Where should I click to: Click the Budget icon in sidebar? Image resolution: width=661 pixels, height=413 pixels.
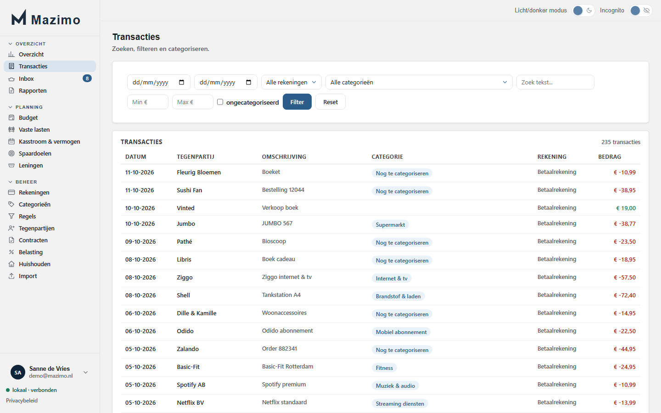11,118
